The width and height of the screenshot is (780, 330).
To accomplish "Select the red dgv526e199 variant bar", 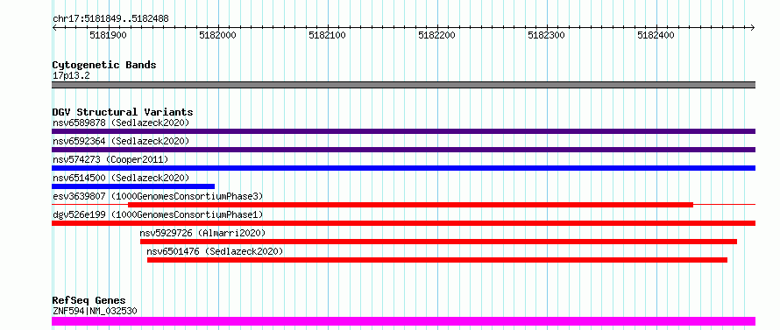I will click(x=403, y=223).
